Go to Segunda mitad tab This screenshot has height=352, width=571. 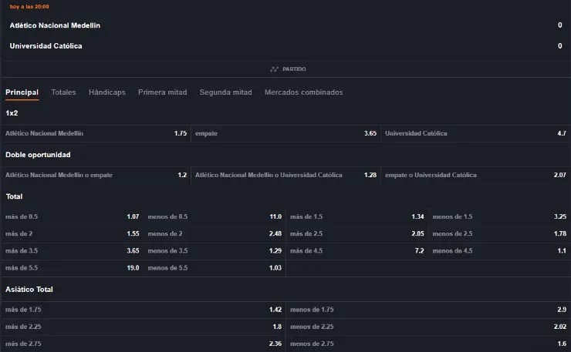point(225,92)
